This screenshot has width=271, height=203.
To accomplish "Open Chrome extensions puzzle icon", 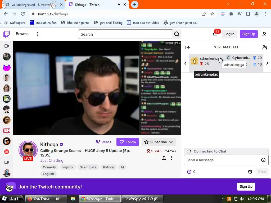I will tap(231, 14).
